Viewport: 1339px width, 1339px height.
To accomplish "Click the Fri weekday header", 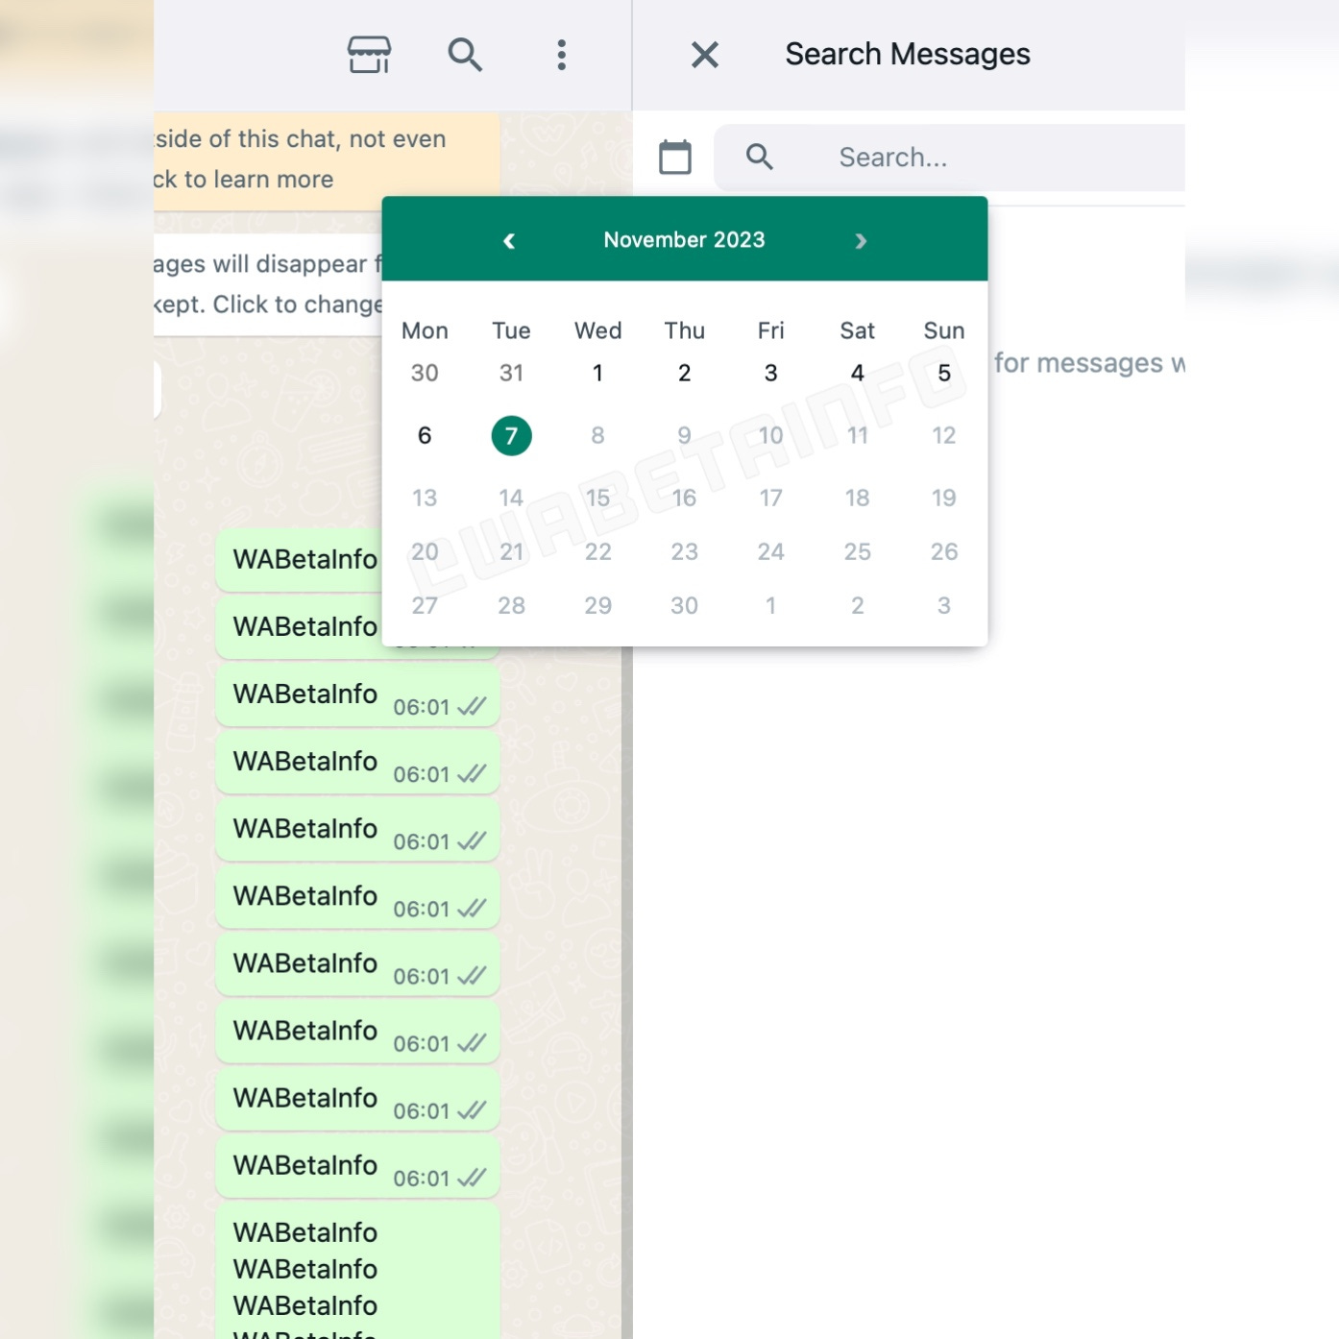I will (x=770, y=330).
